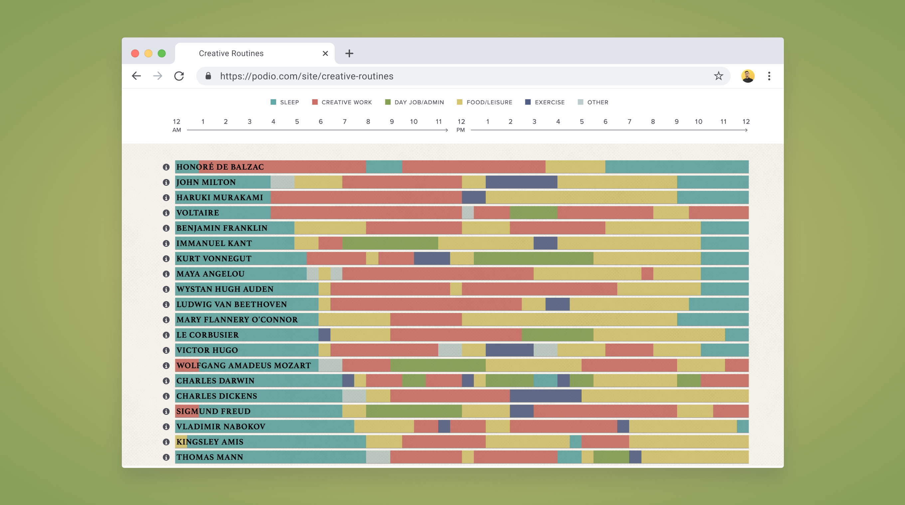Click the Day Job/Admin legend swatch

(388, 102)
